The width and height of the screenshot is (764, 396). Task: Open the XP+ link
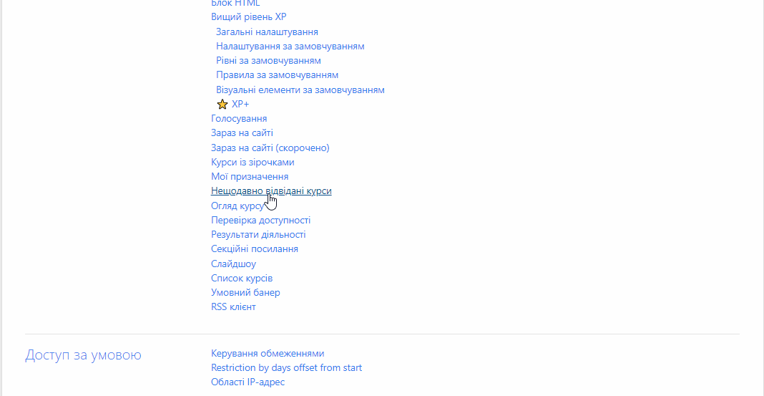(240, 105)
